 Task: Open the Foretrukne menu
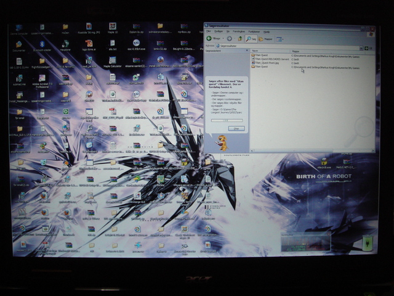(x=239, y=31)
